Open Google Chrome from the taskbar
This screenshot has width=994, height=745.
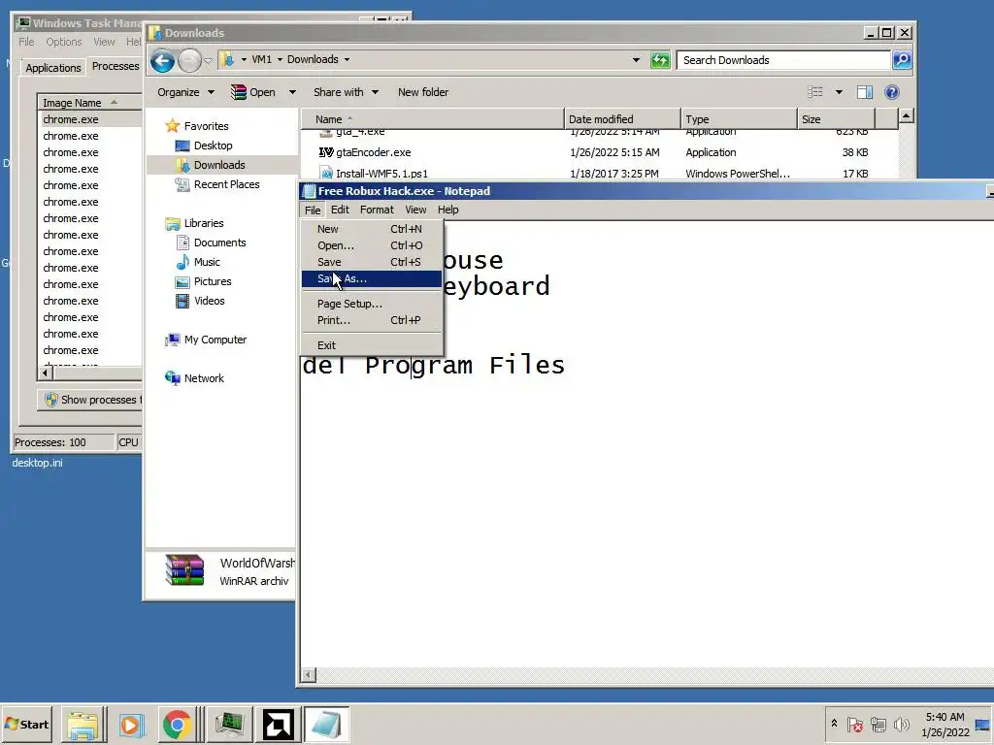pyautogui.click(x=178, y=724)
